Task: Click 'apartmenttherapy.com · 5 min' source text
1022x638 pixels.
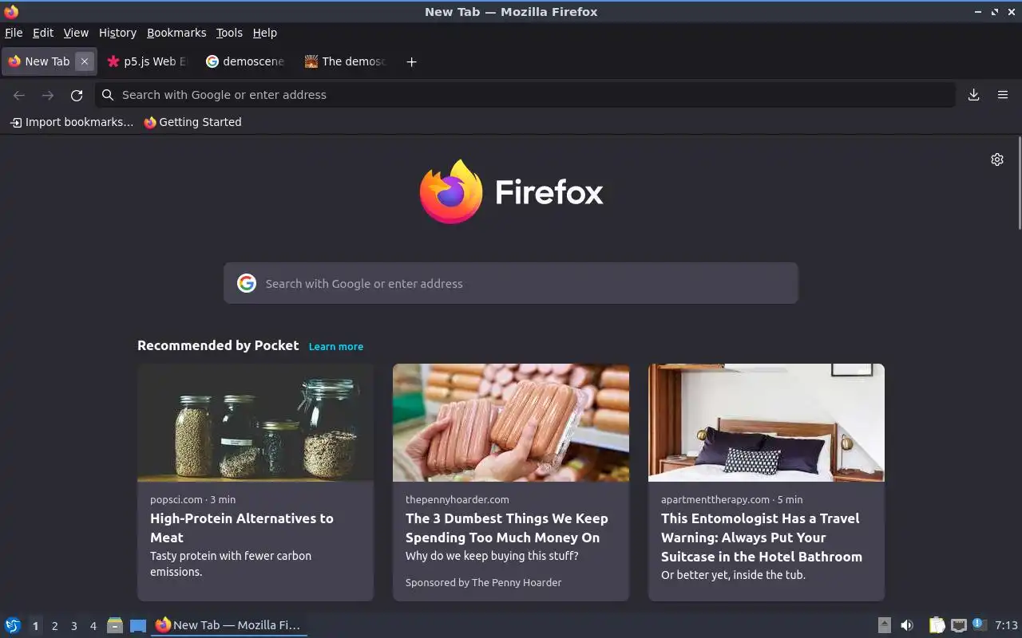Action: (731, 499)
